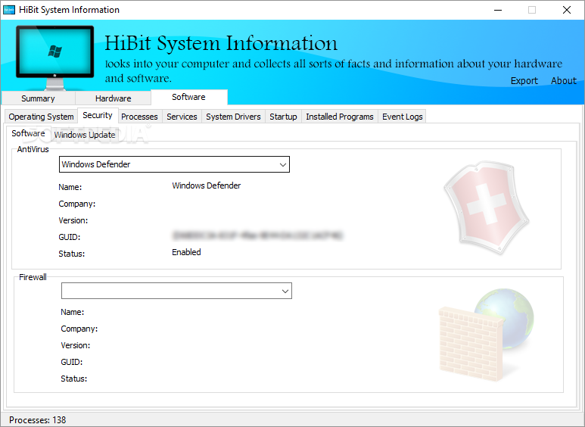Open the About link
The image size is (585, 427).
click(564, 80)
